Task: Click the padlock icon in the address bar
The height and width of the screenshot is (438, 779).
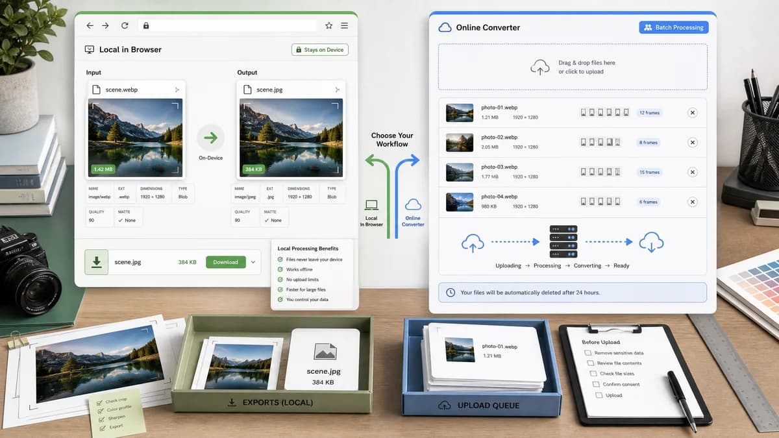Action: (146, 25)
